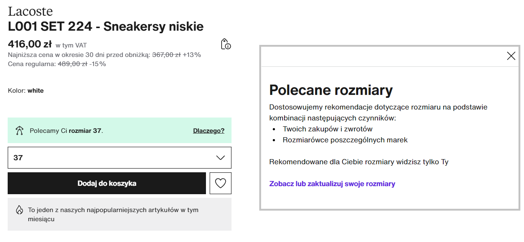Open the Dlaczego? explanation link
Viewport: 524px width, 242px height.
tap(209, 130)
